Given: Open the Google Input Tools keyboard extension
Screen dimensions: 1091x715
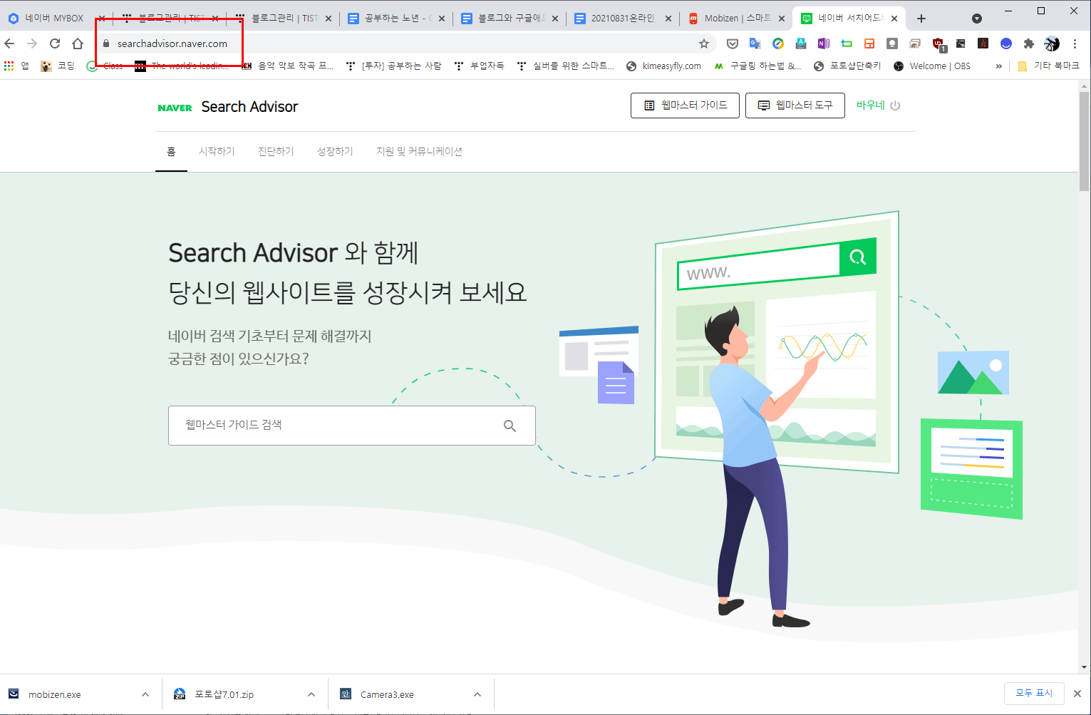Looking at the screenshot, I should (801, 43).
